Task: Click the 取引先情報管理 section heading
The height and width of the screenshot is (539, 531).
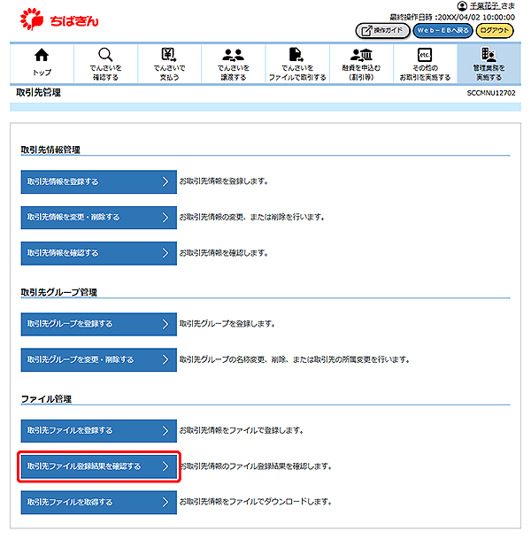Action: coord(50,150)
